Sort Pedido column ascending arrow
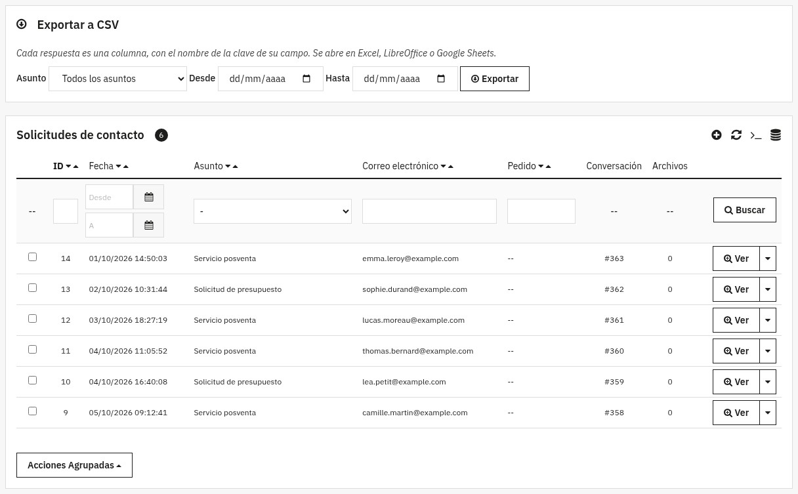The image size is (798, 494). tap(549, 167)
